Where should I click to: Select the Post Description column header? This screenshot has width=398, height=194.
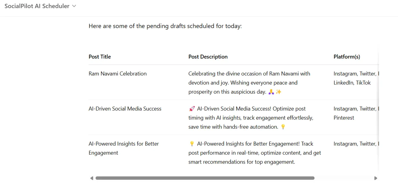(x=208, y=57)
